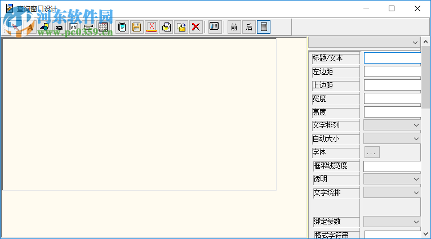
Task: Click the properties panel scroll down arrow
Action: (x=425, y=234)
